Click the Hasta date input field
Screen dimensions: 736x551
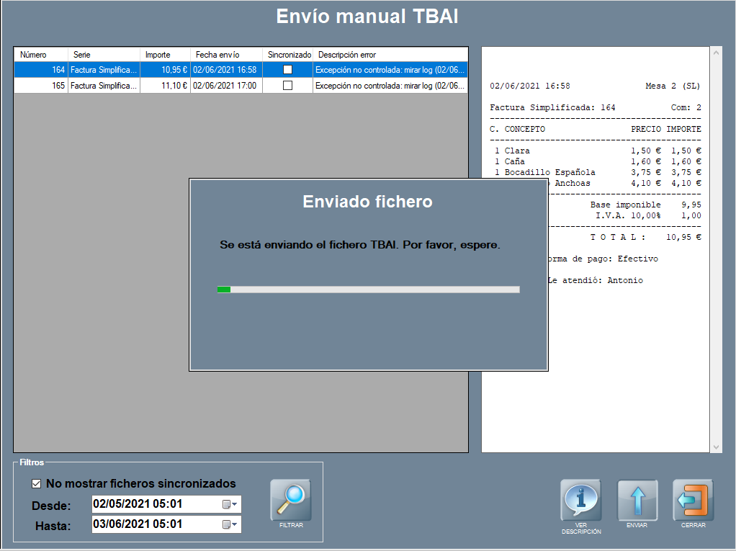(155, 524)
